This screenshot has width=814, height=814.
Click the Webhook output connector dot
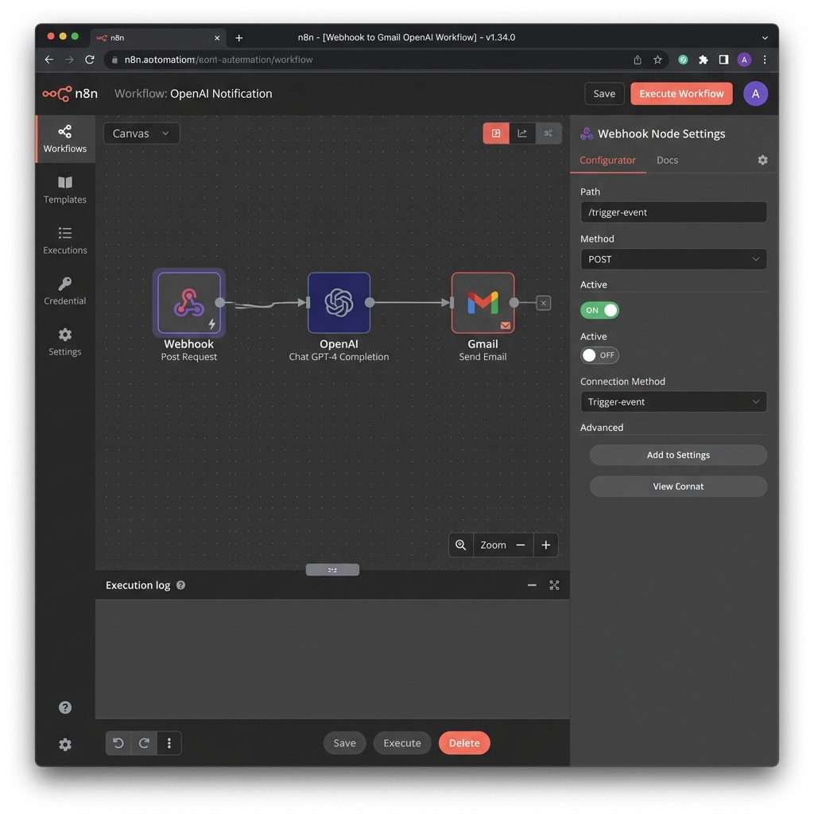coord(220,303)
